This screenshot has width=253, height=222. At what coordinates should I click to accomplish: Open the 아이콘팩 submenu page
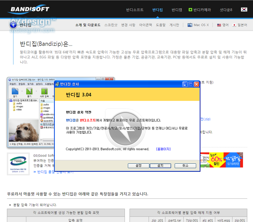tap(145, 25)
